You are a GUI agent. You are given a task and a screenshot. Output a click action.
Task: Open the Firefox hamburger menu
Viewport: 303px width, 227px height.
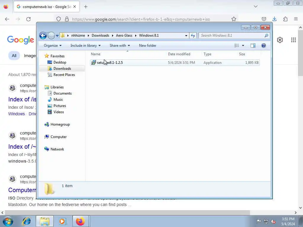[x=296, y=19]
